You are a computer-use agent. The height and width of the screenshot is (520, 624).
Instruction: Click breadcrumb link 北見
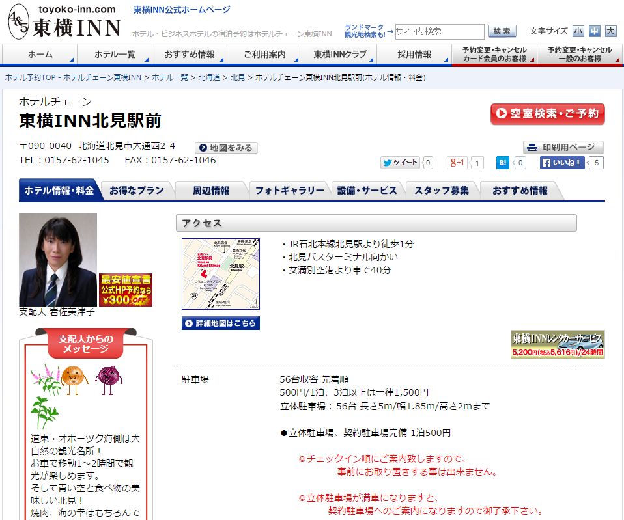pos(238,77)
